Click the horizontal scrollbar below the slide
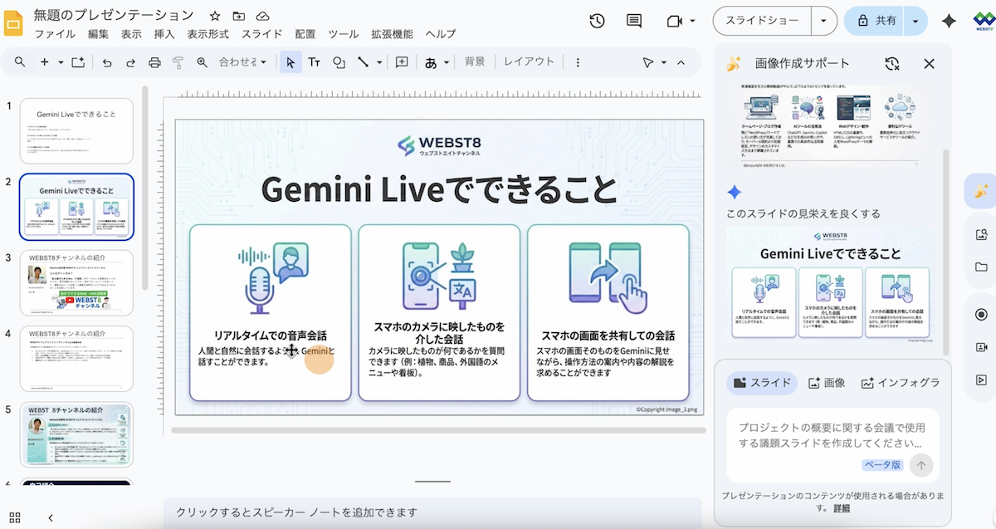 432,430
